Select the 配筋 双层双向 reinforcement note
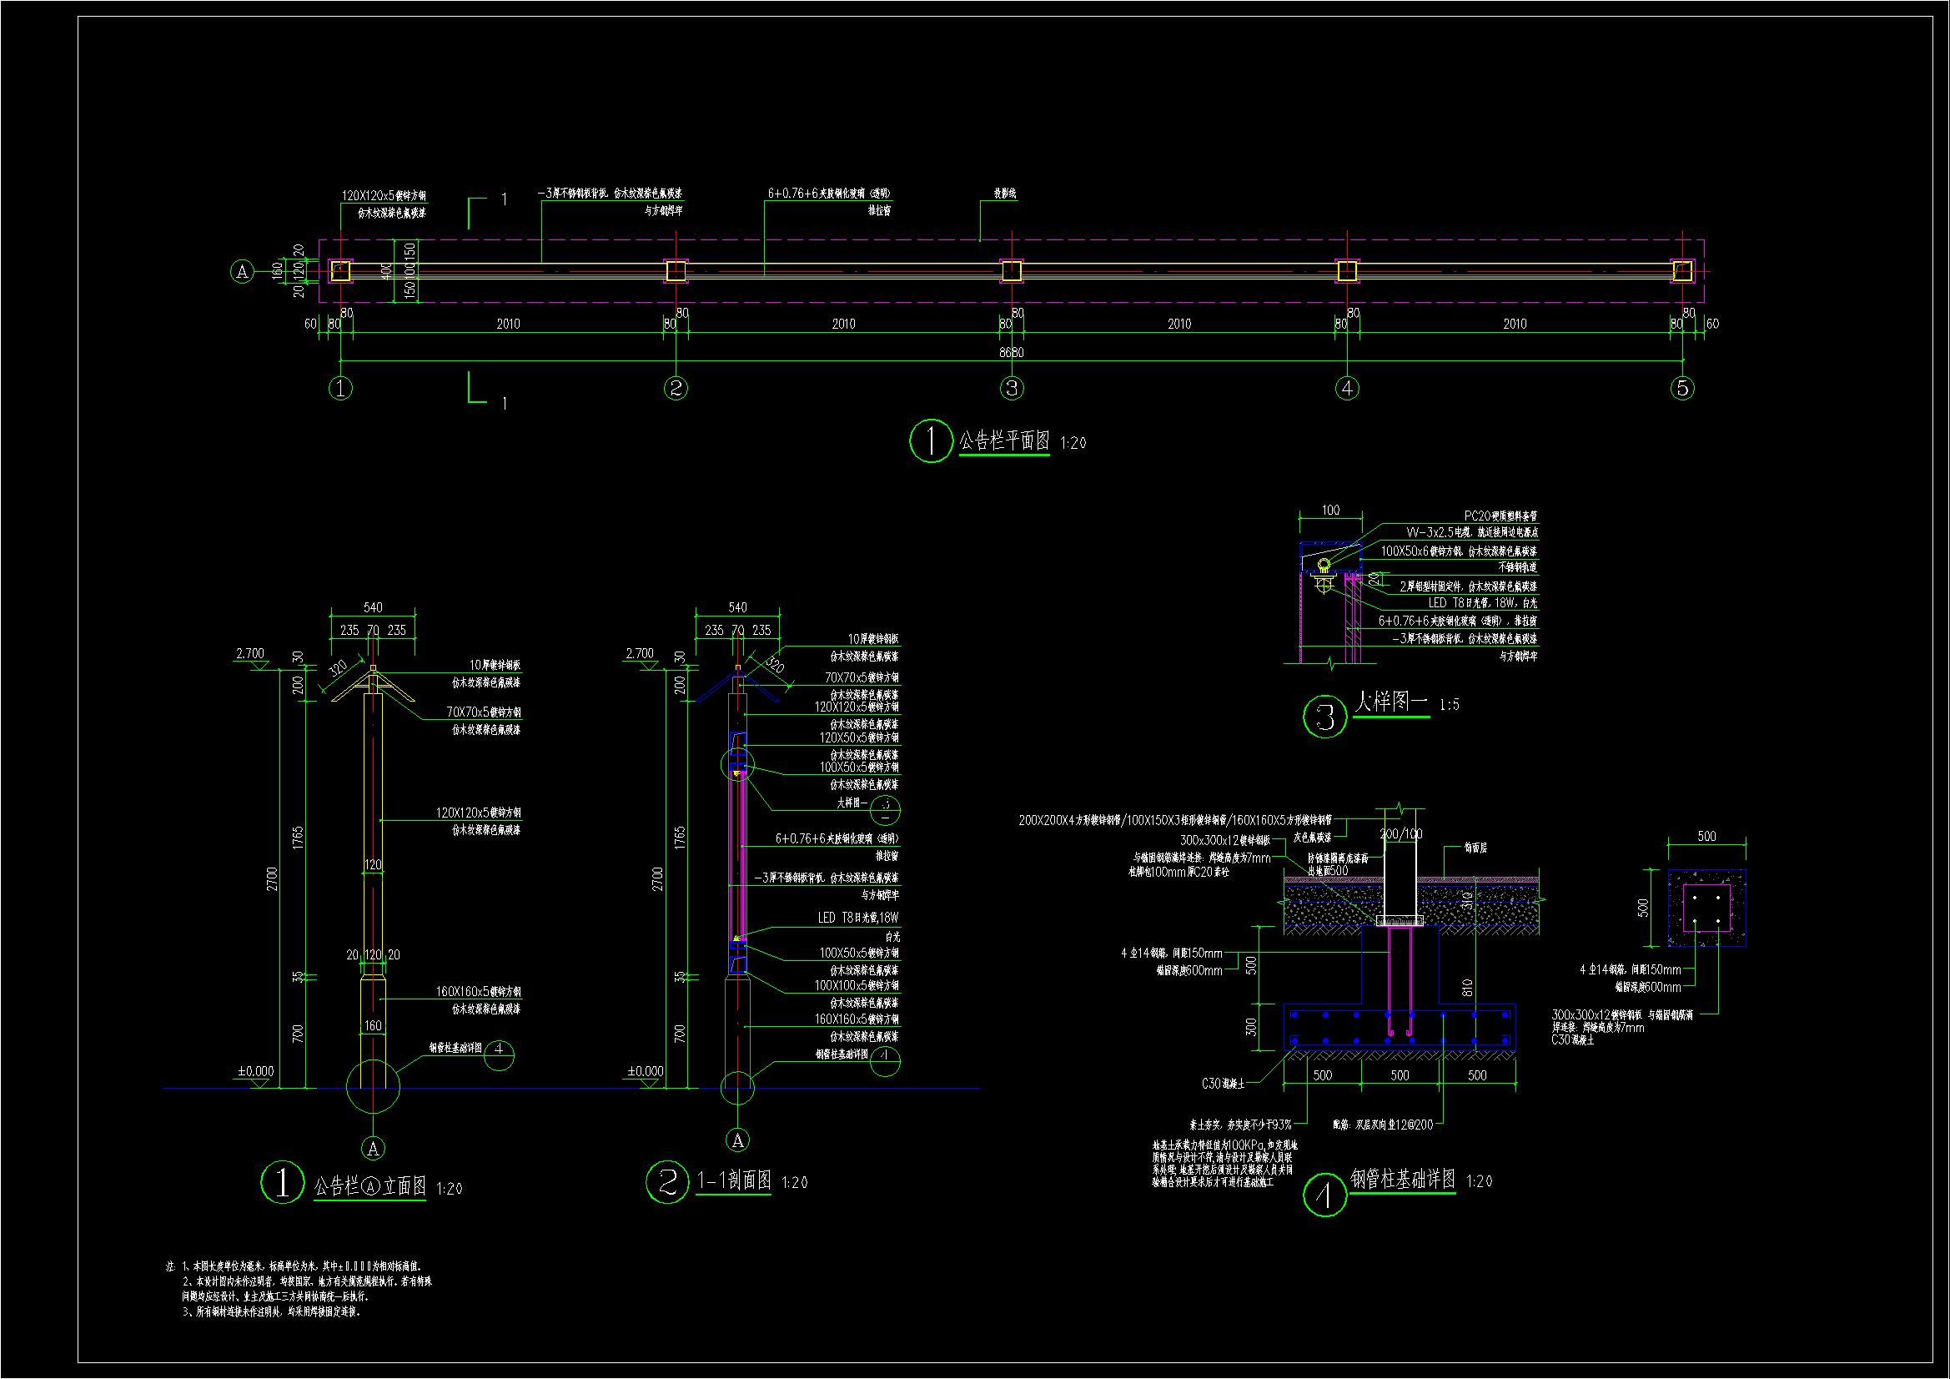 click(x=1383, y=1124)
